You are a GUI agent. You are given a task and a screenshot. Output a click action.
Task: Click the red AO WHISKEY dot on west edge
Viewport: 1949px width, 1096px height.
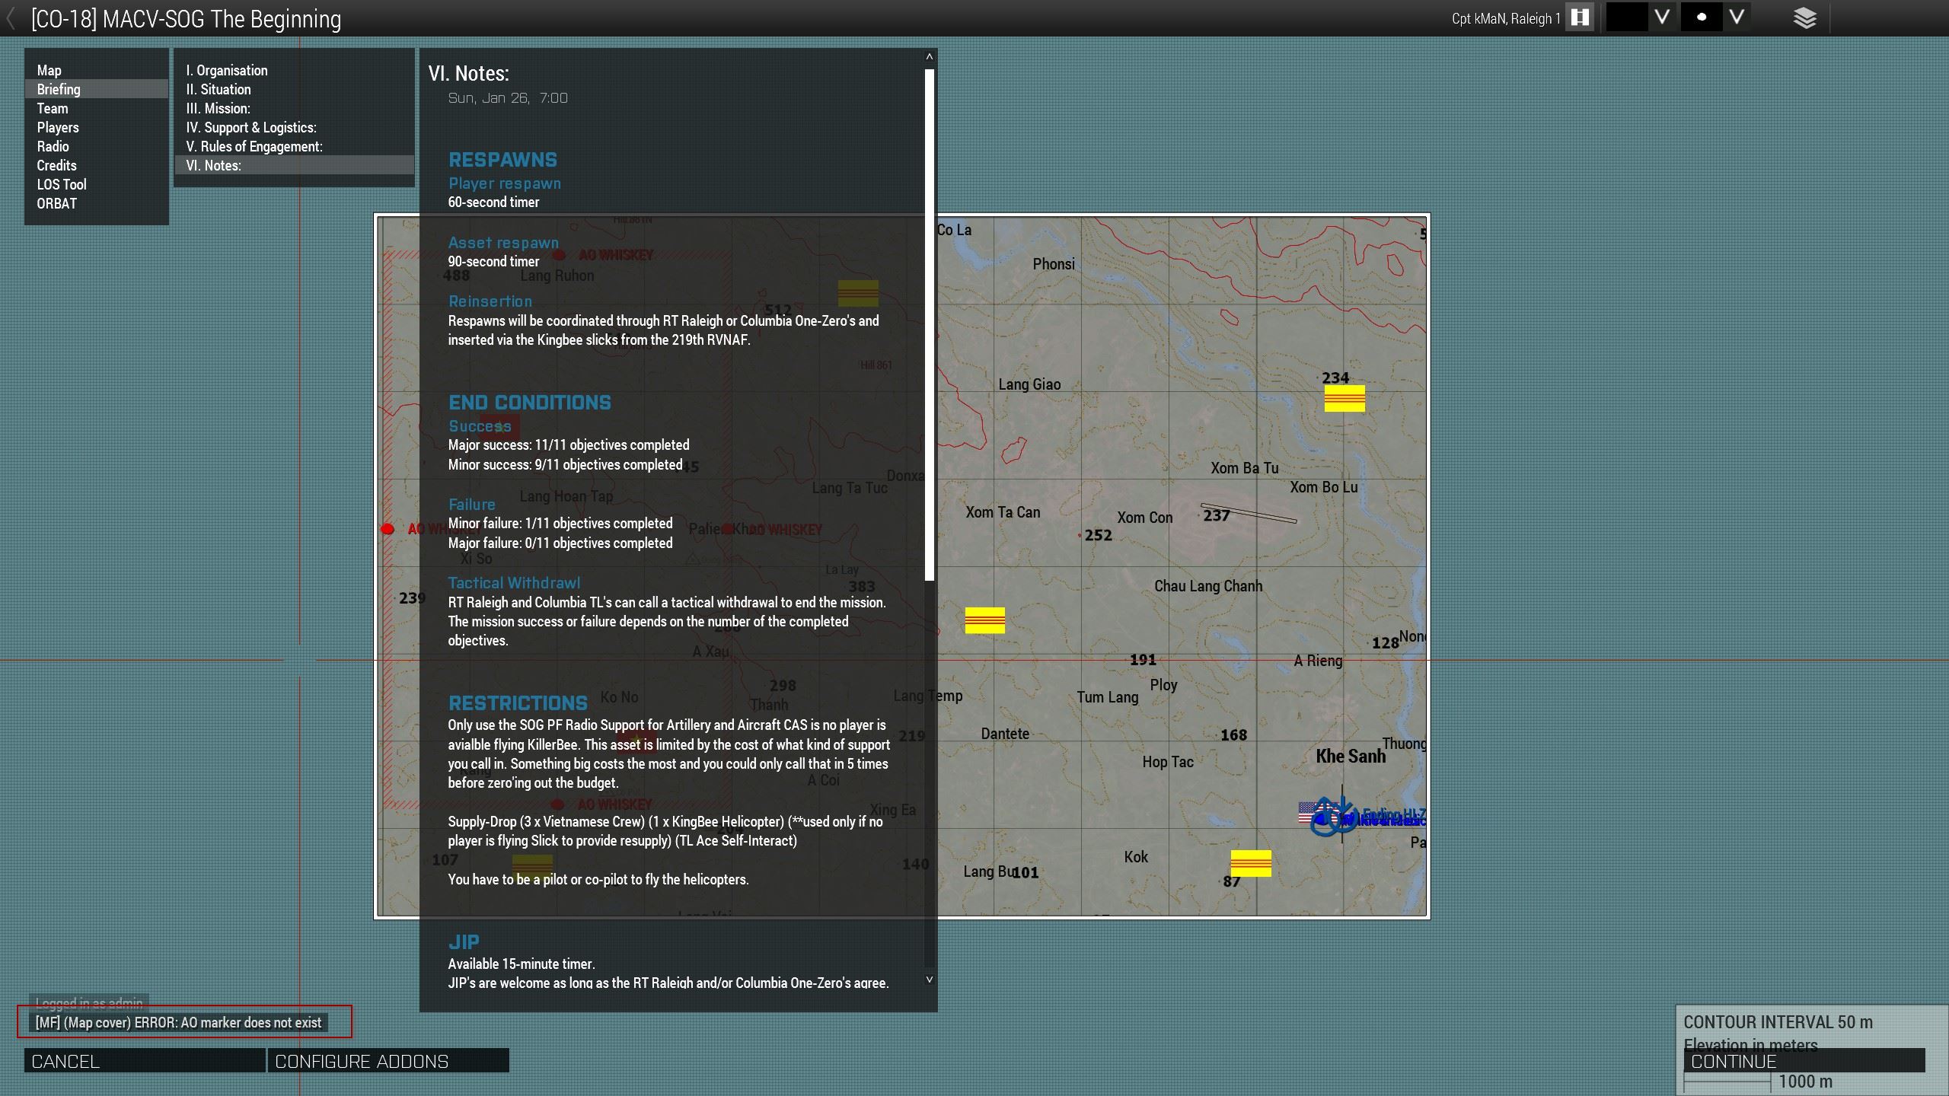(388, 529)
